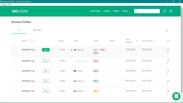183x103 pixels.
Task: Open the user account dropdown menu
Action: coord(171,11)
